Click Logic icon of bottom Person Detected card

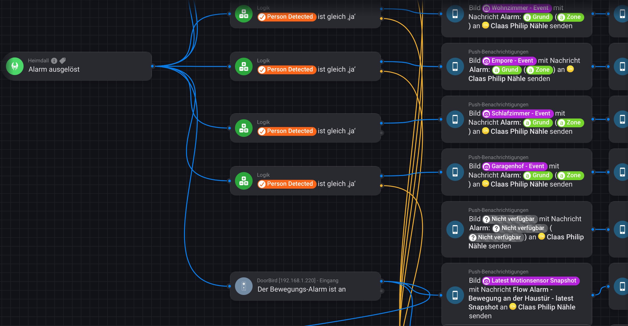tap(244, 181)
